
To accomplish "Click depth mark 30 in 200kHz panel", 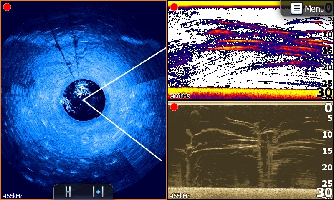I will (x=325, y=92).
